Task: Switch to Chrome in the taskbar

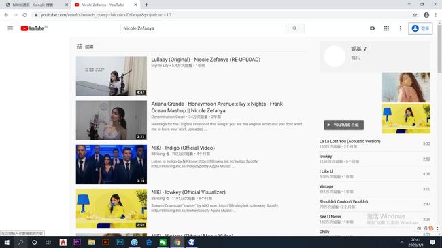Action: click(177, 242)
